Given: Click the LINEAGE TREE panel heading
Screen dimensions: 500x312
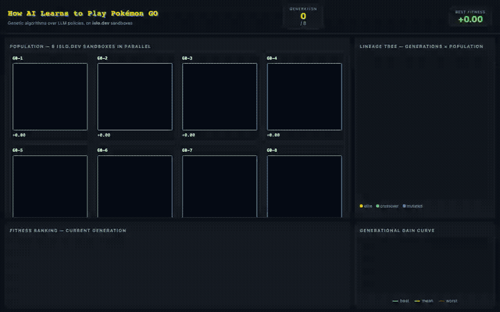Looking at the screenshot, I should (422, 46).
